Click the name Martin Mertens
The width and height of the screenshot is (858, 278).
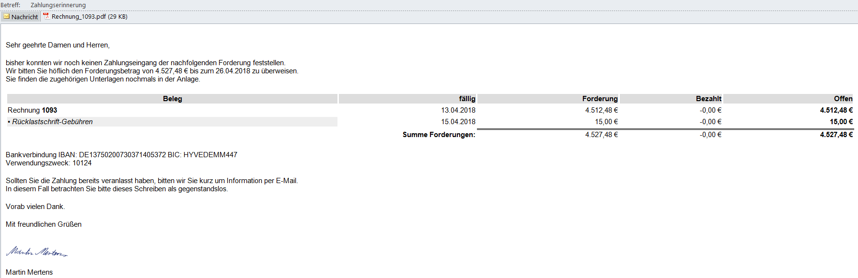click(29, 272)
